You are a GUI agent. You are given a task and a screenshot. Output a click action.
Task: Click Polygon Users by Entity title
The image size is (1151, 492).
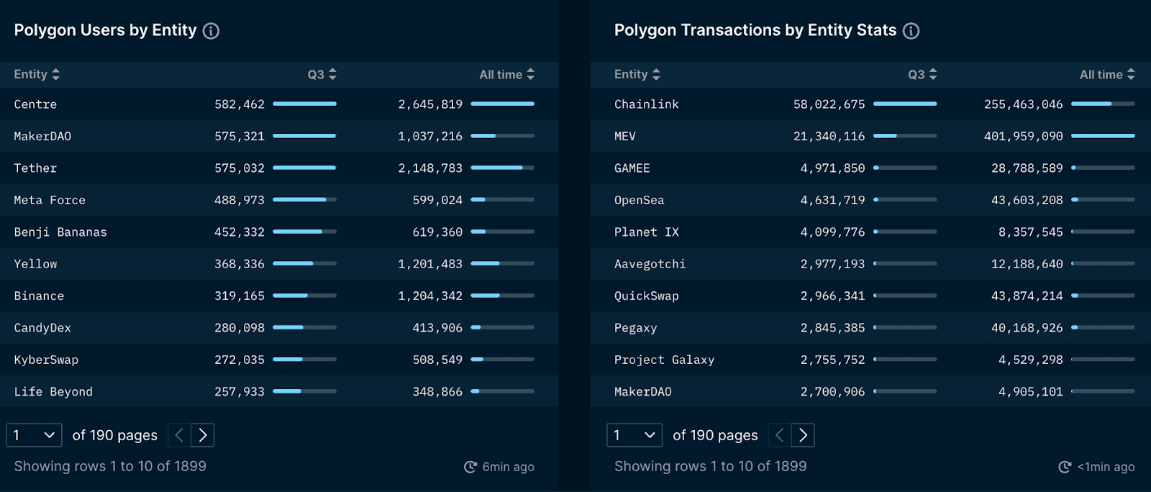(x=105, y=30)
